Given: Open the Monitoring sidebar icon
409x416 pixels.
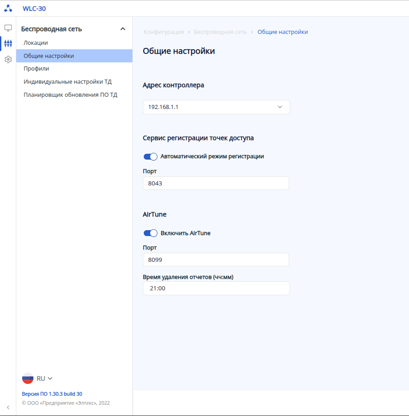Looking at the screenshot, I should (8, 28).
